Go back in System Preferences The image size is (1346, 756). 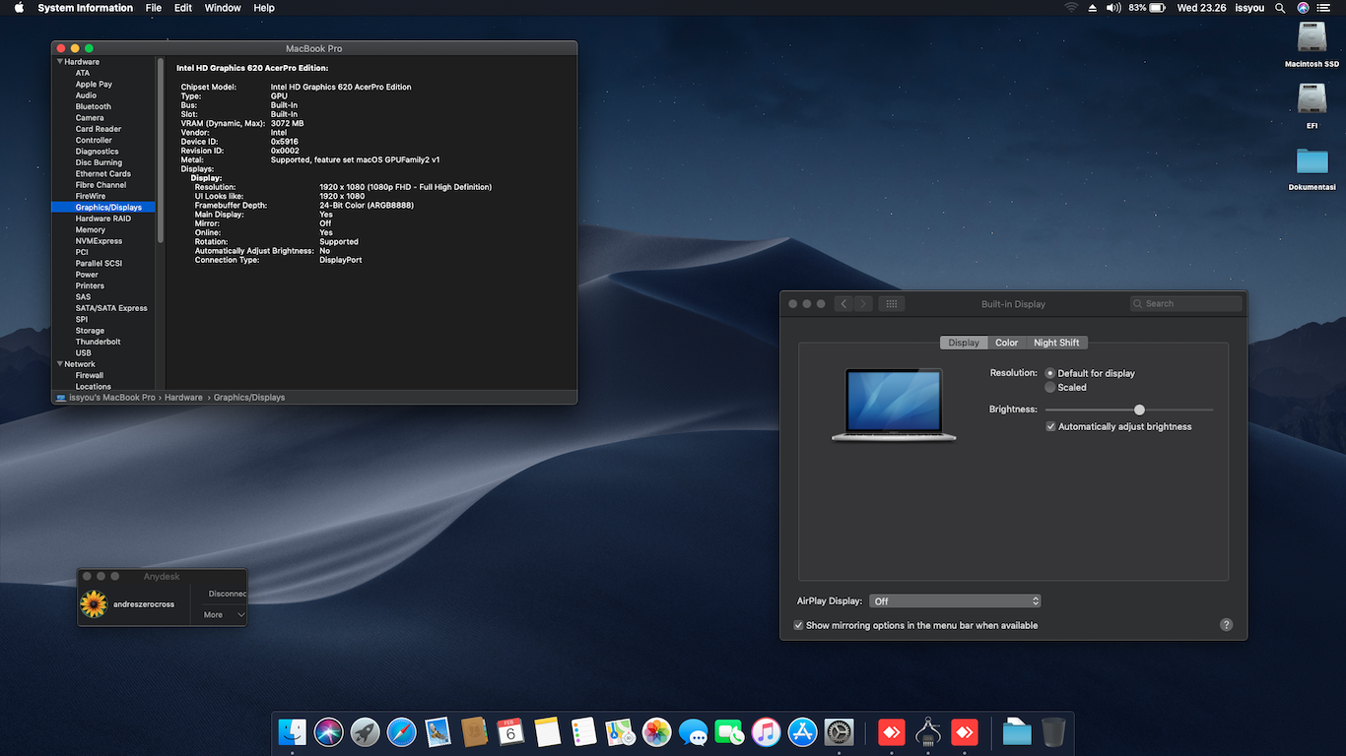coord(843,304)
